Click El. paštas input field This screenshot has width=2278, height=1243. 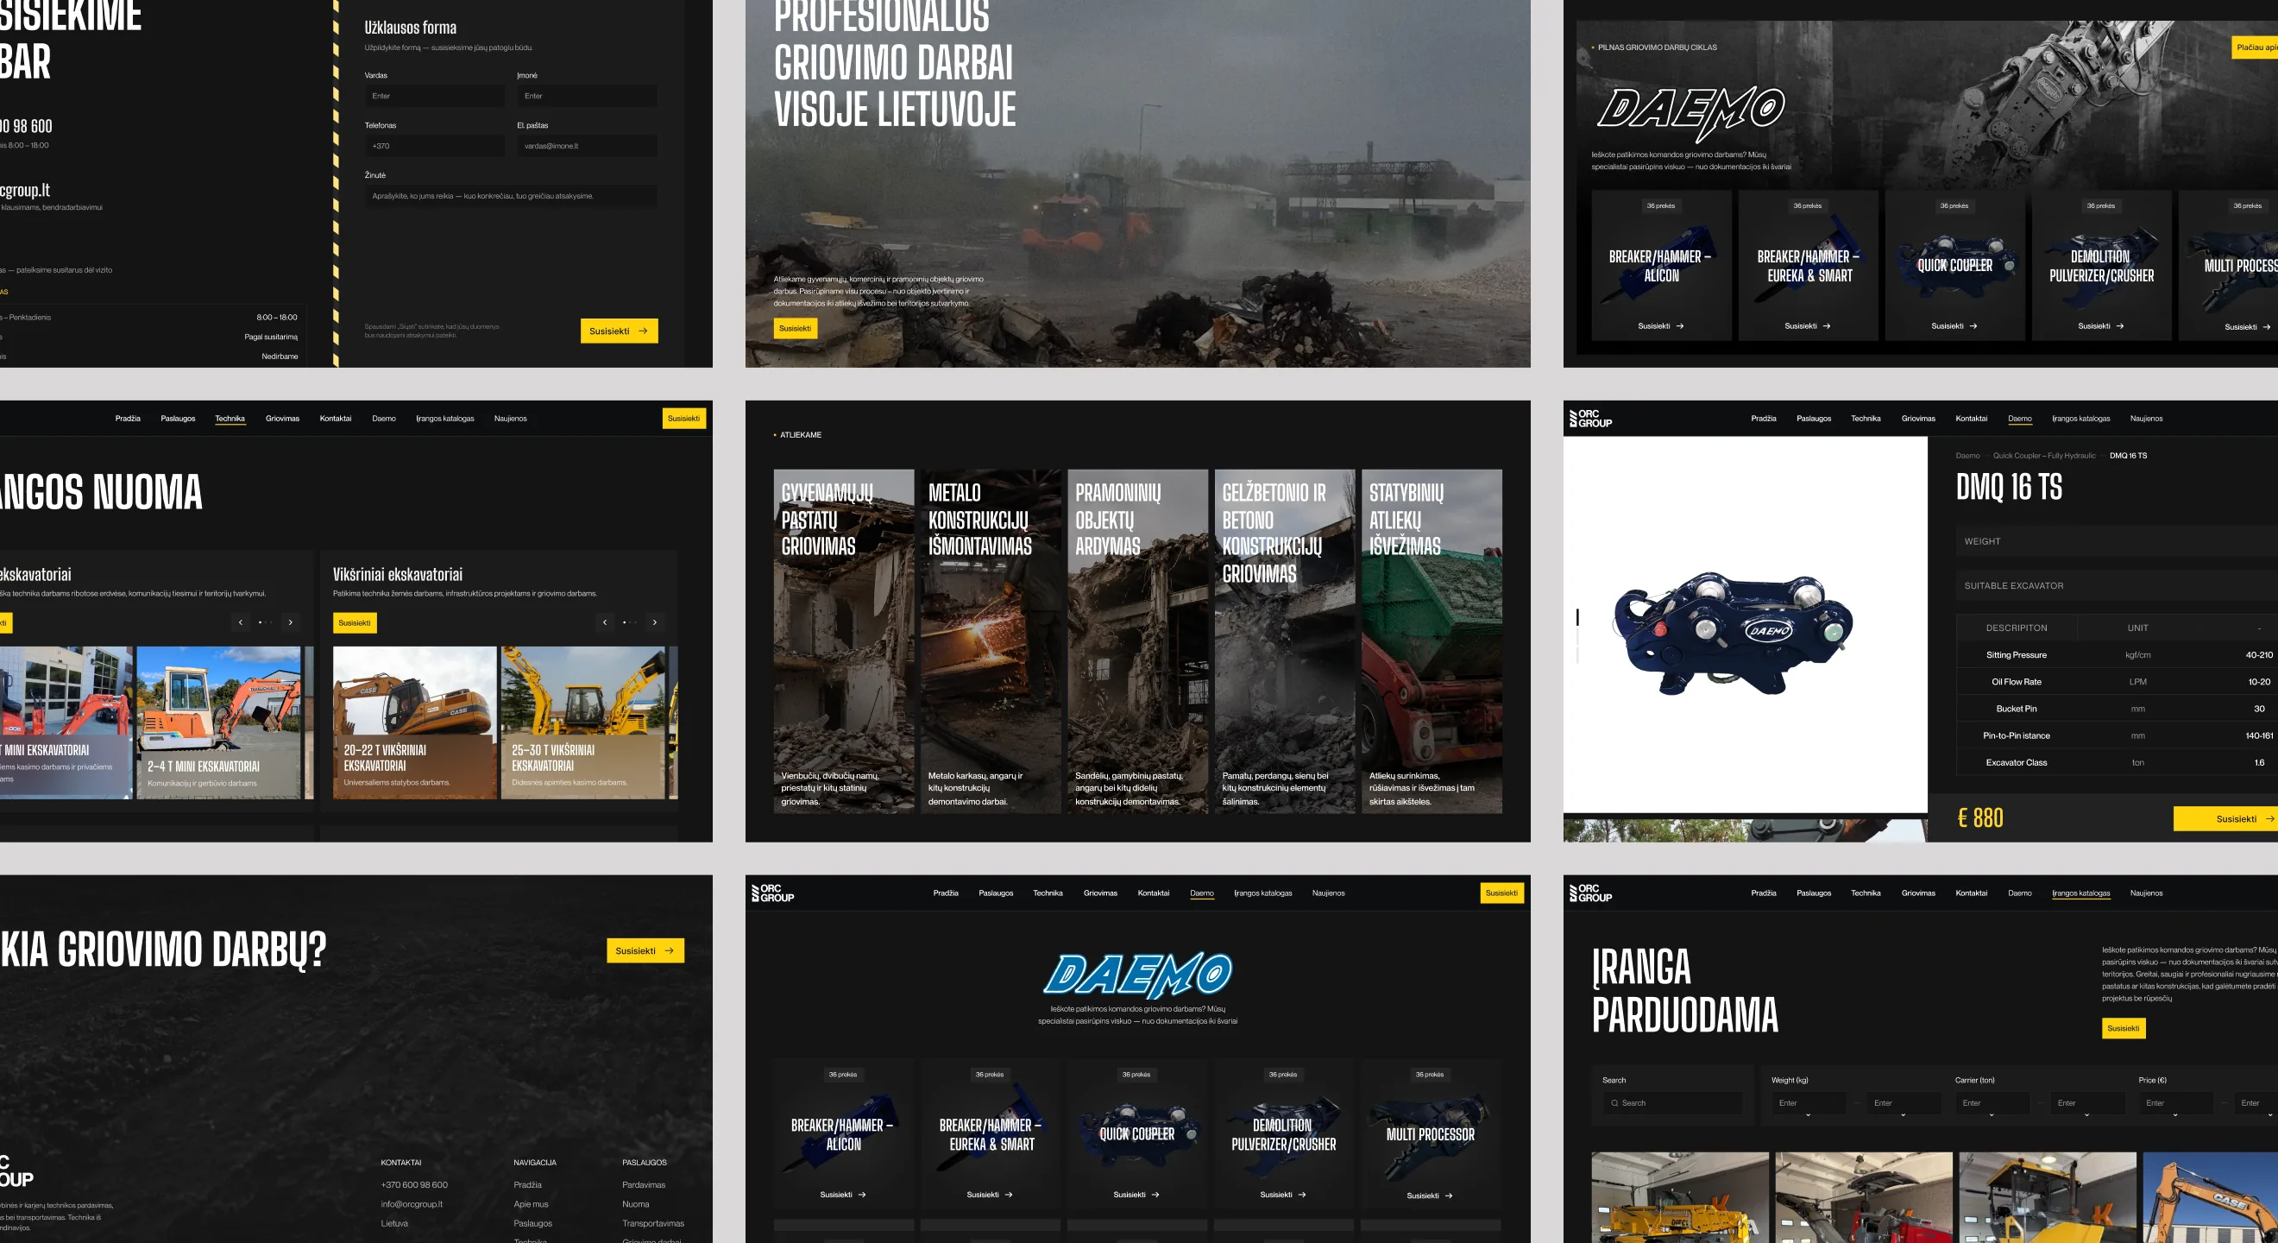(x=587, y=146)
